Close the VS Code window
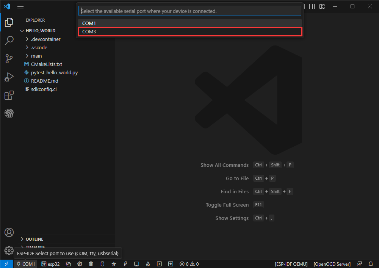The width and height of the screenshot is (379, 268). pos(370,6)
